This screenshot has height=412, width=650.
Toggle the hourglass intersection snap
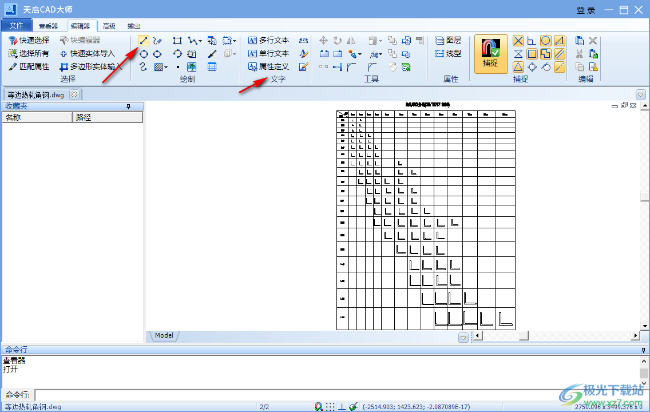tap(518, 54)
